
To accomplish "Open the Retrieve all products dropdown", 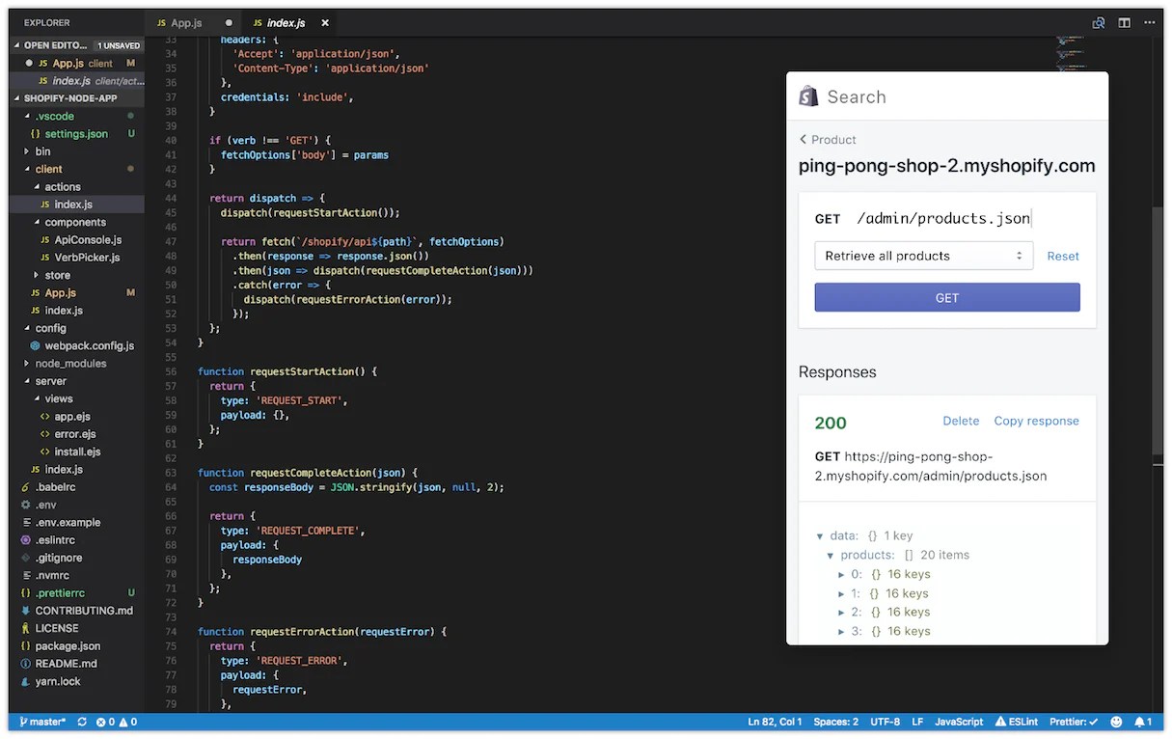I will tap(923, 256).
